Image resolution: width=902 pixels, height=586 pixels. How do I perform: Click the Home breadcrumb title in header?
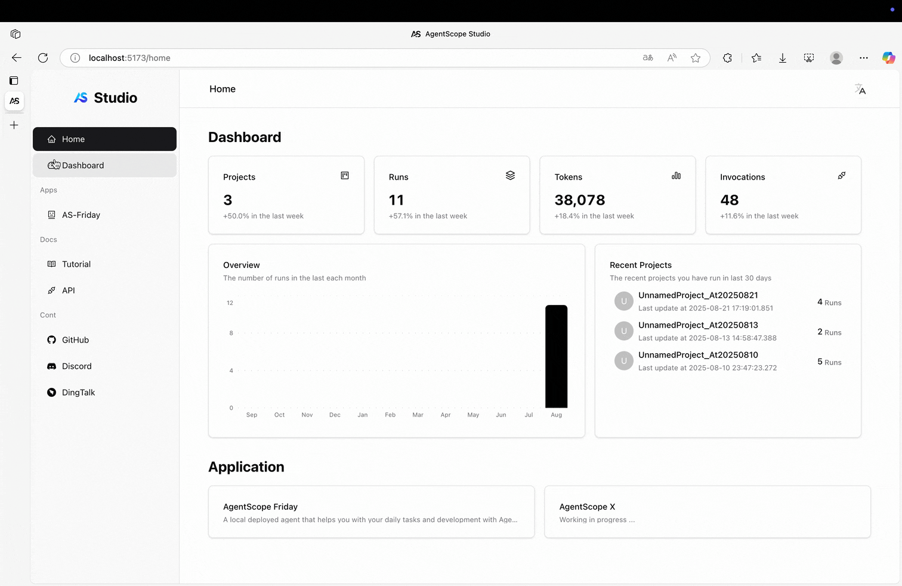tap(223, 89)
